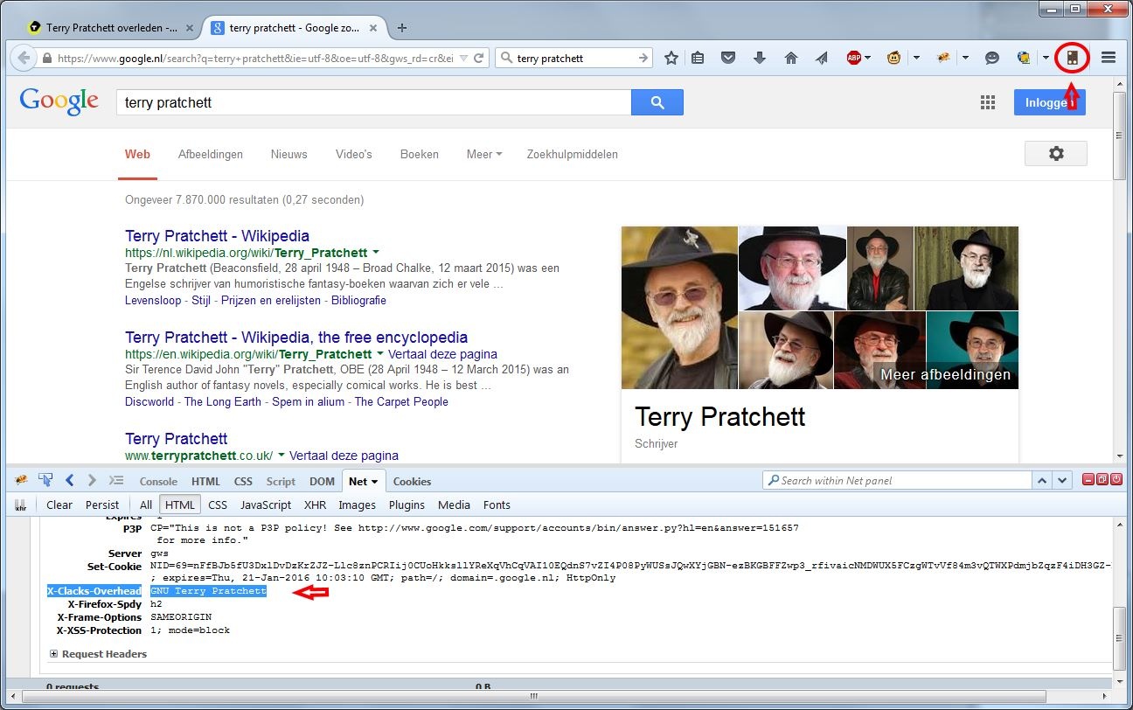Click the Google apps grid icon
The height and width of the screenshot is (710, 1133).
(988, 102)
